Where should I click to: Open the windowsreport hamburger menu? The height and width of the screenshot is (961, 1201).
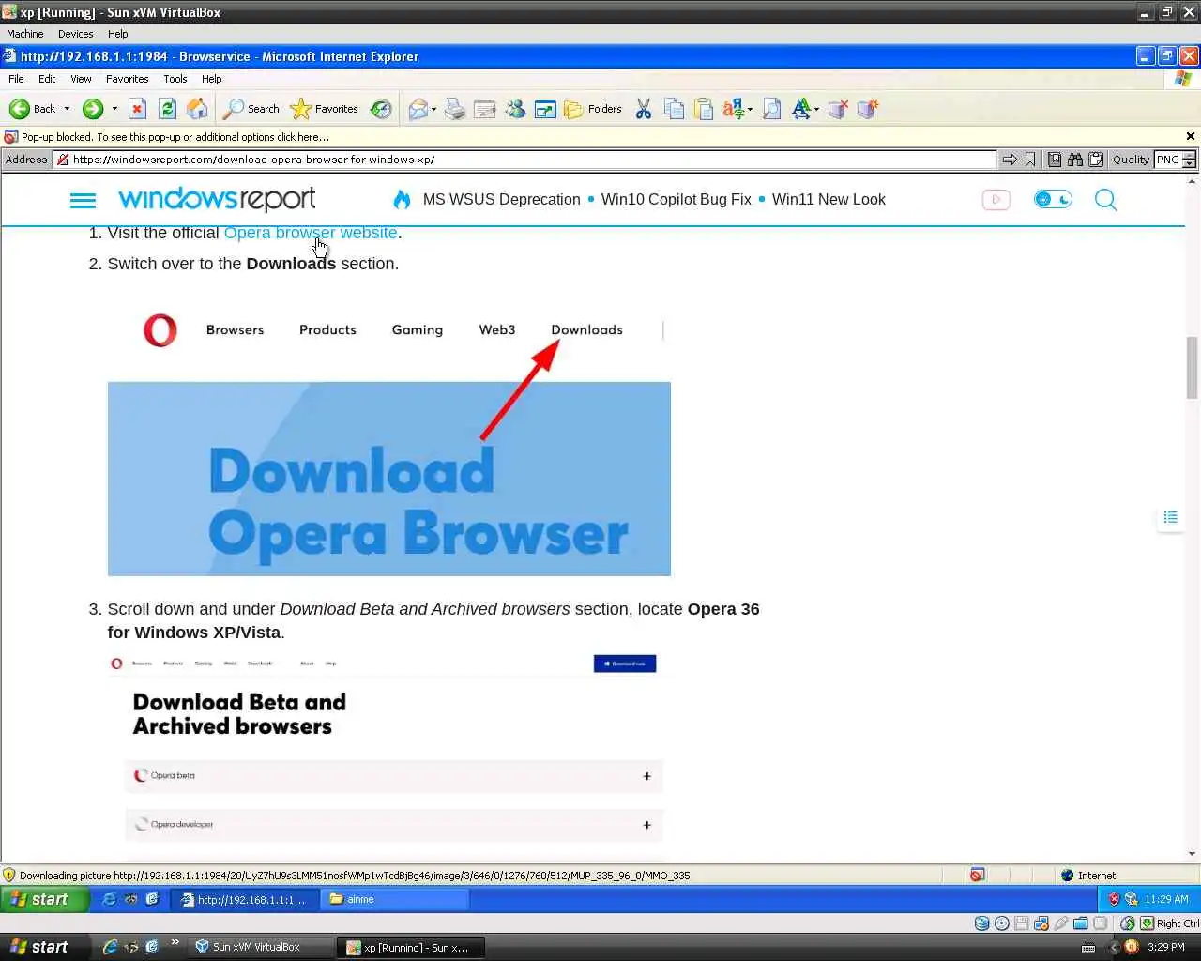83,200
